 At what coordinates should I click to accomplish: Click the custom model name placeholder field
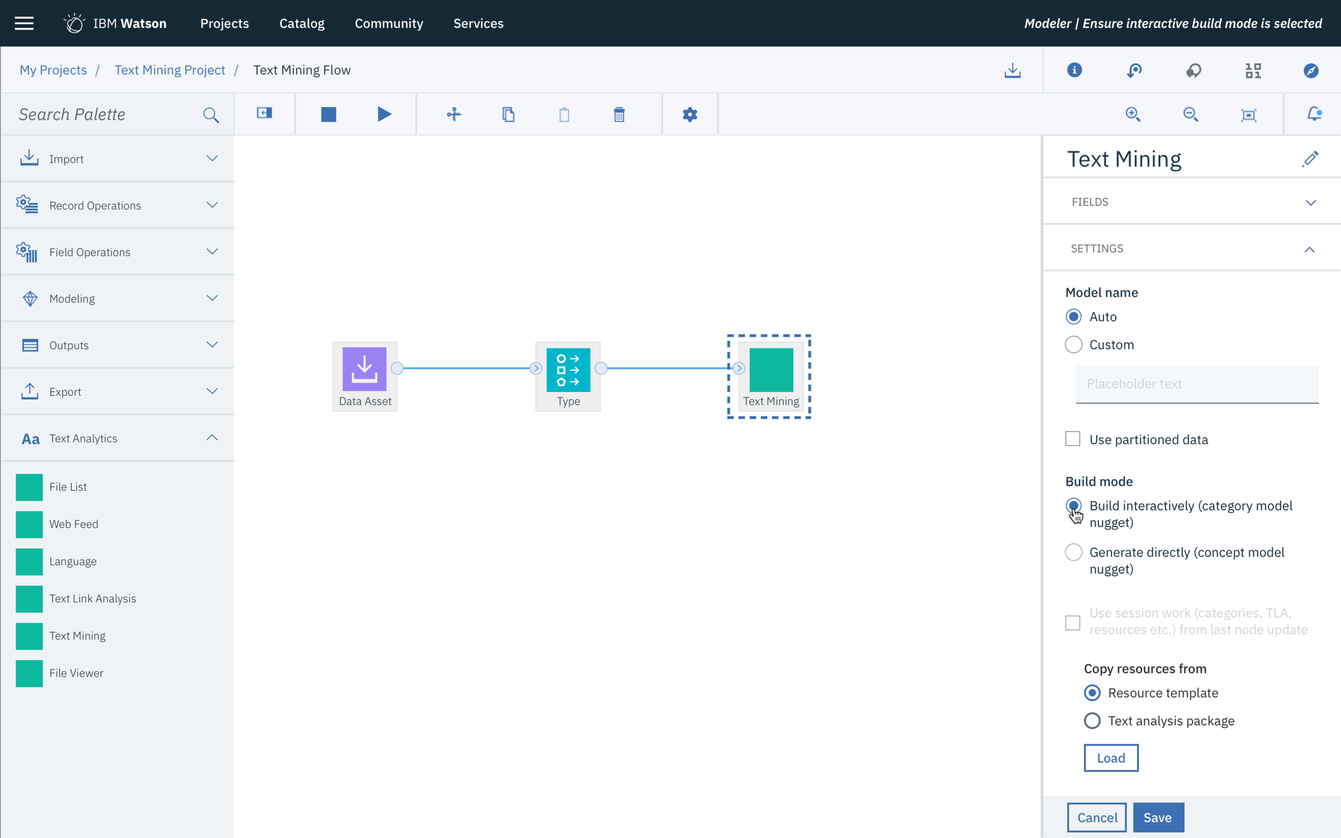(1197, 384)
